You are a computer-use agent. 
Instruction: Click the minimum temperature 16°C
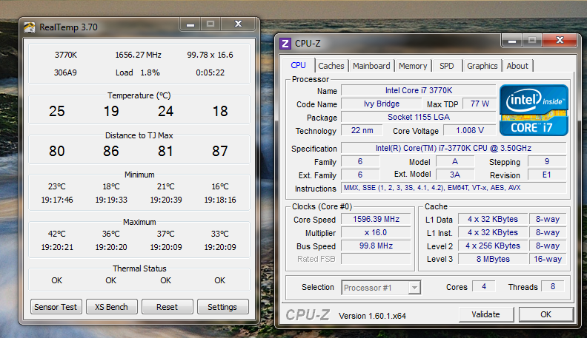pos(220,186)
